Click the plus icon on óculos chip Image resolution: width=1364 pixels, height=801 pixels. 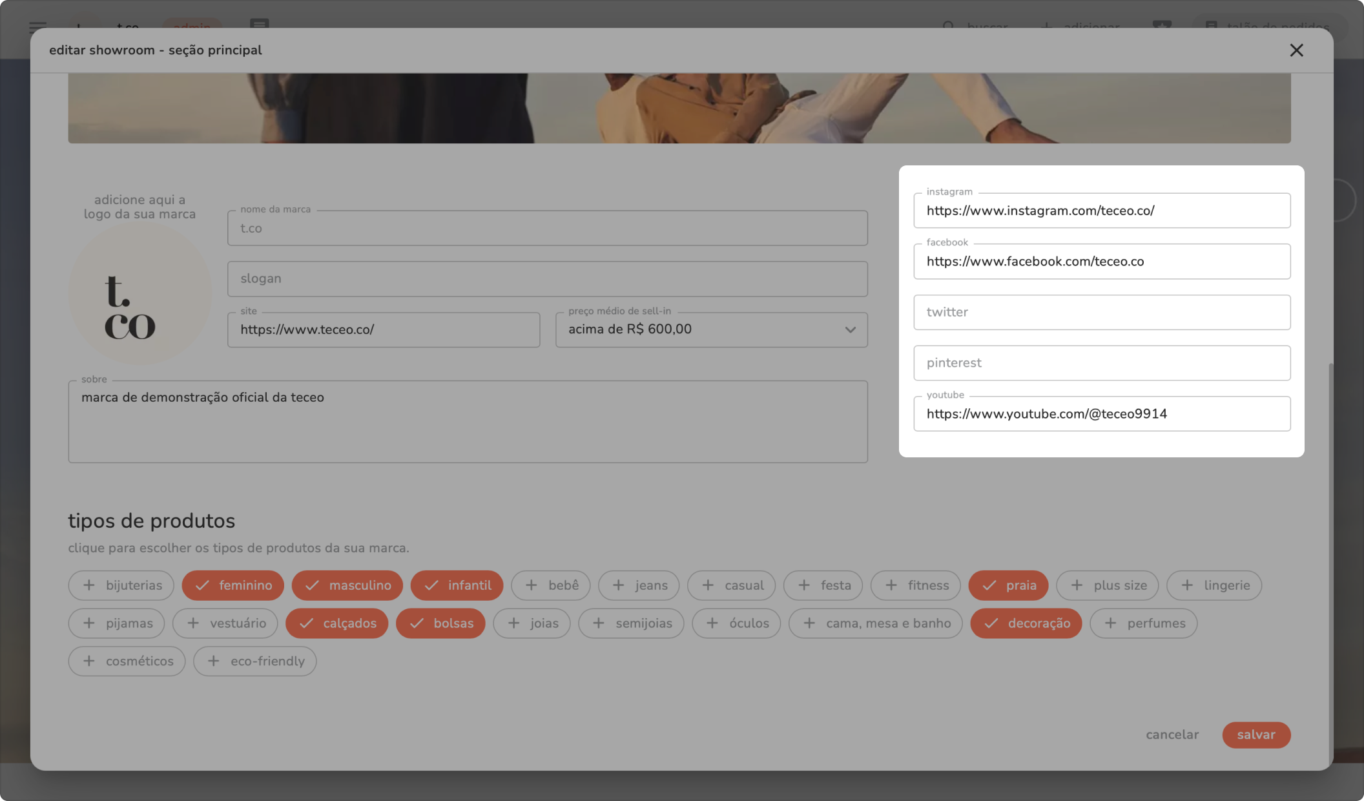712,623
